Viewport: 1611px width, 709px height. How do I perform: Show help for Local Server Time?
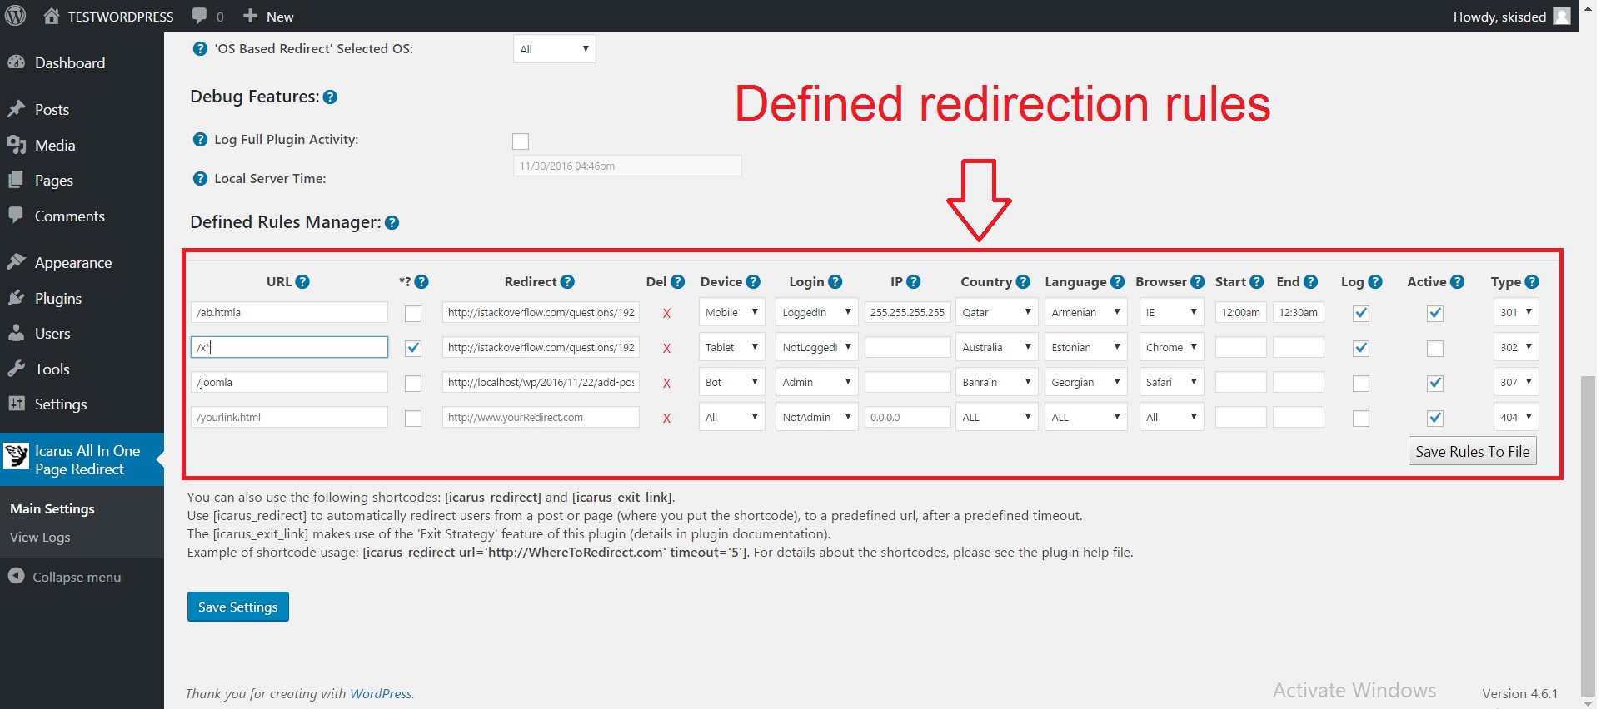pyautogui.click(x=200, y=179)
